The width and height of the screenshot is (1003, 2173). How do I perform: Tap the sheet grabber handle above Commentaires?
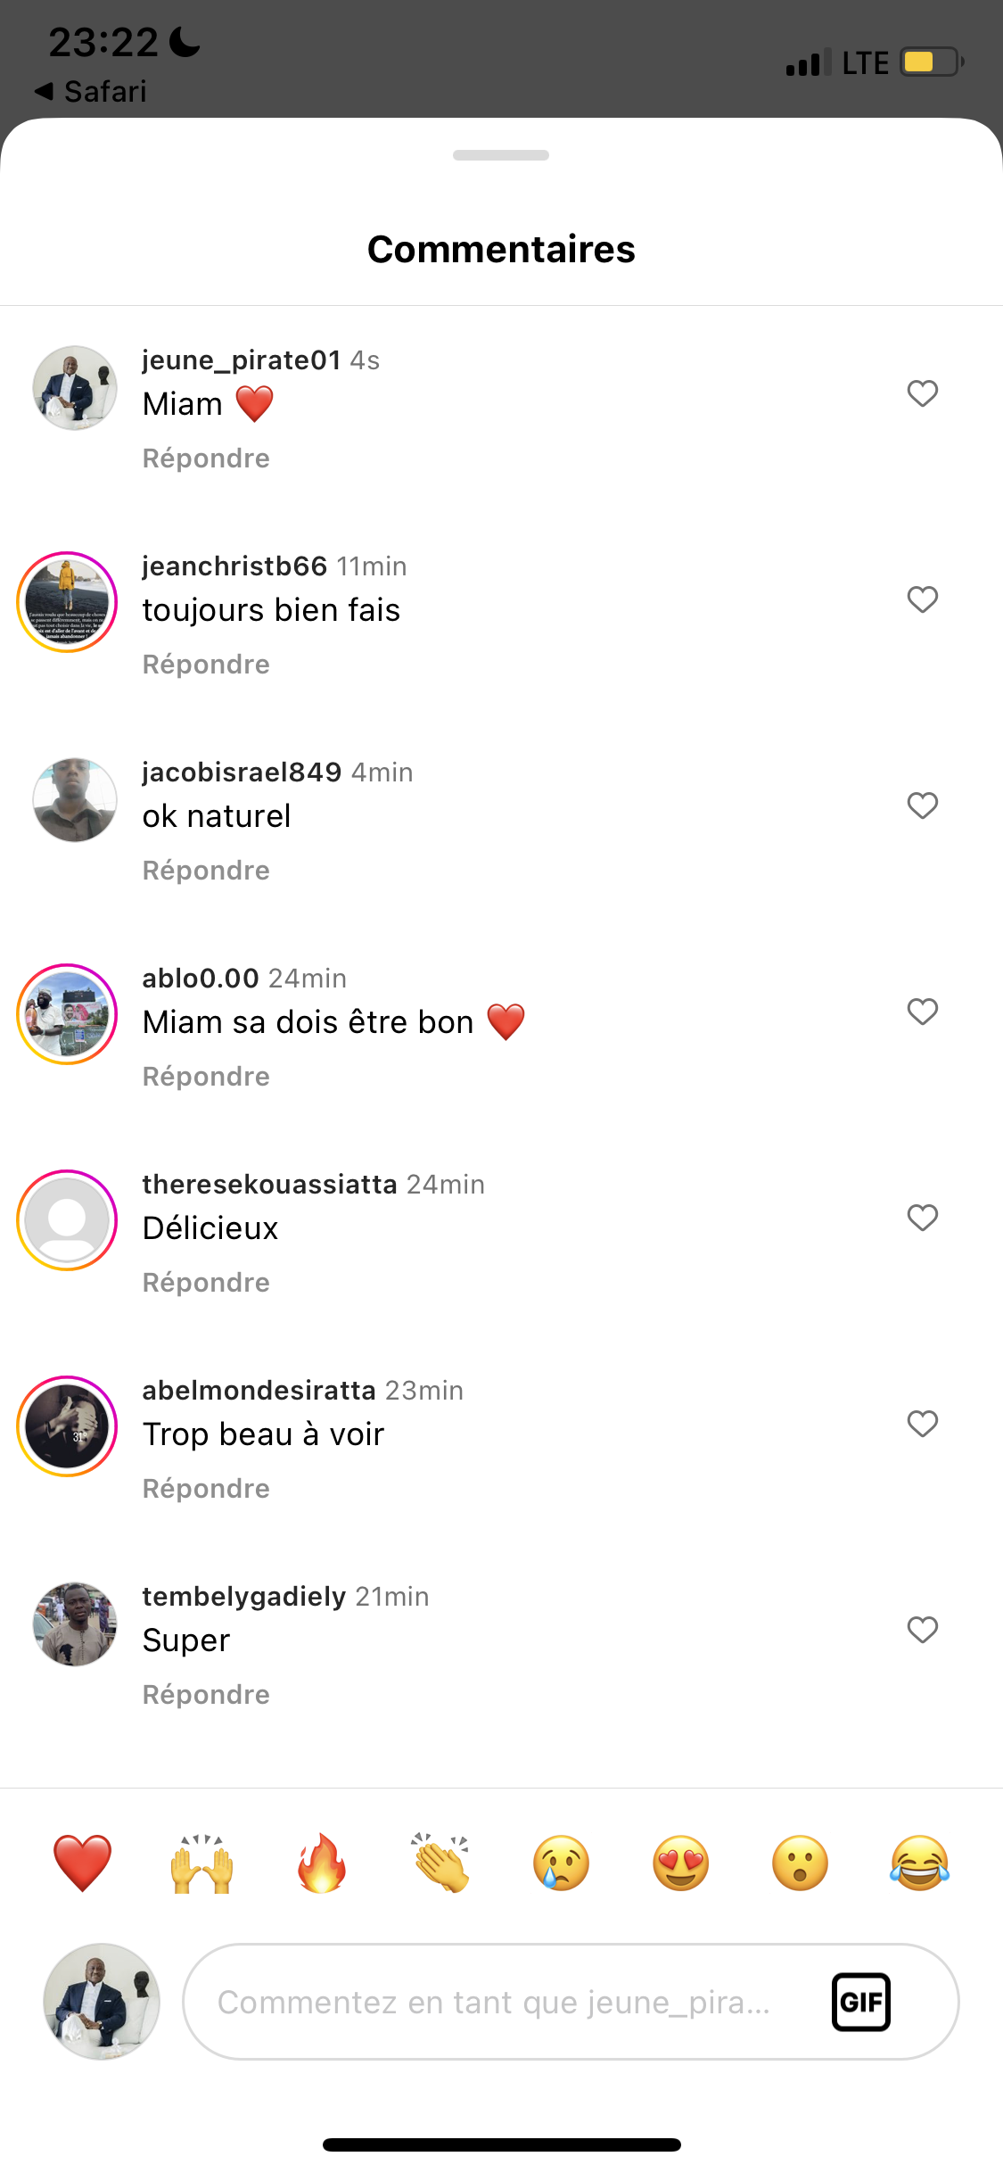pyautogui.click(x=501, y=155)
